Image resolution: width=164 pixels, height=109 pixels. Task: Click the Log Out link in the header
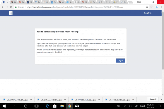148,13
